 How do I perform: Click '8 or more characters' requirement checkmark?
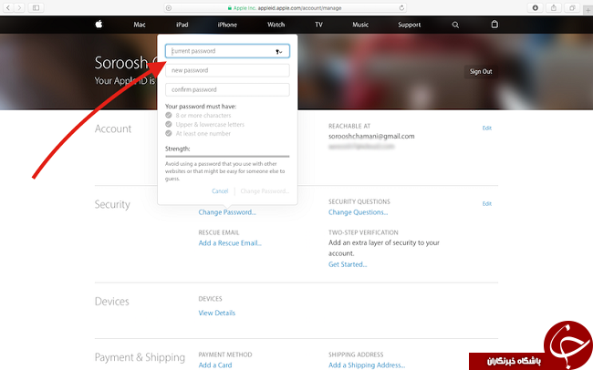point(169,115)
